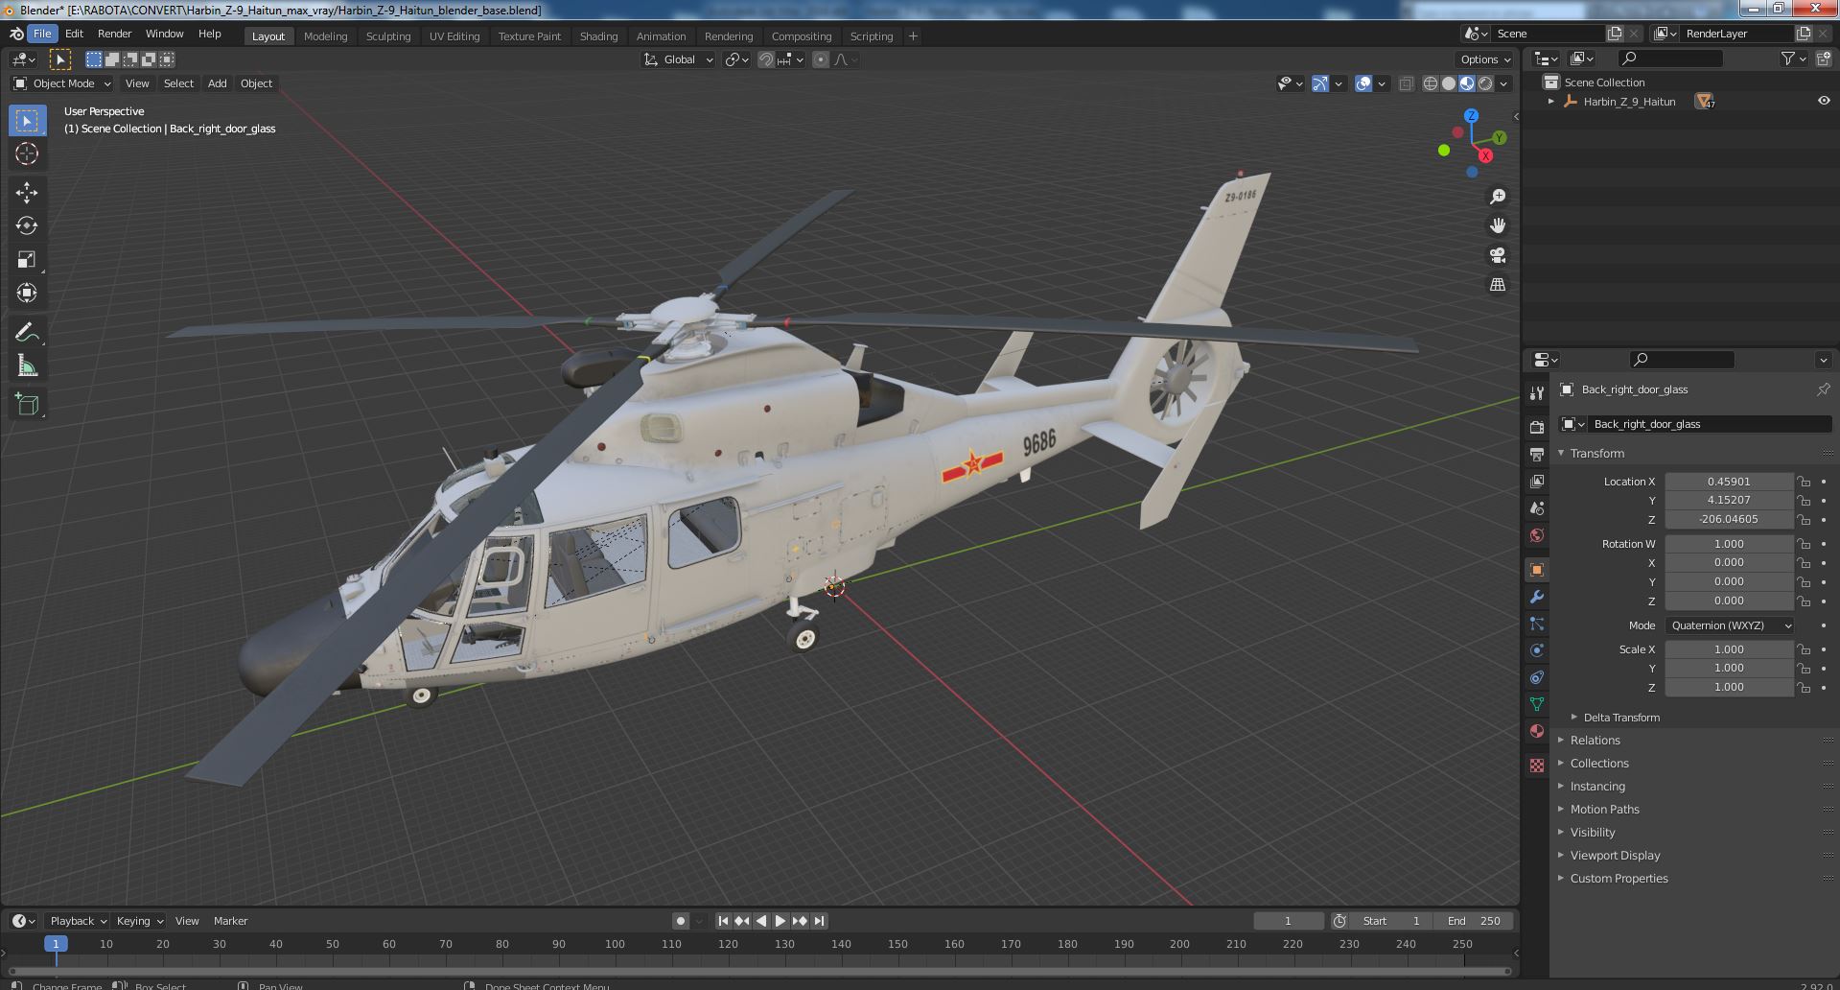Toggle timeline auto keying record button

click(681, 921)
